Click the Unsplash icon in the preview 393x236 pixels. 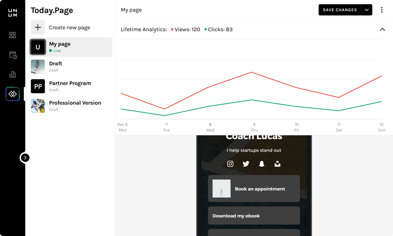tap(277, 164)
